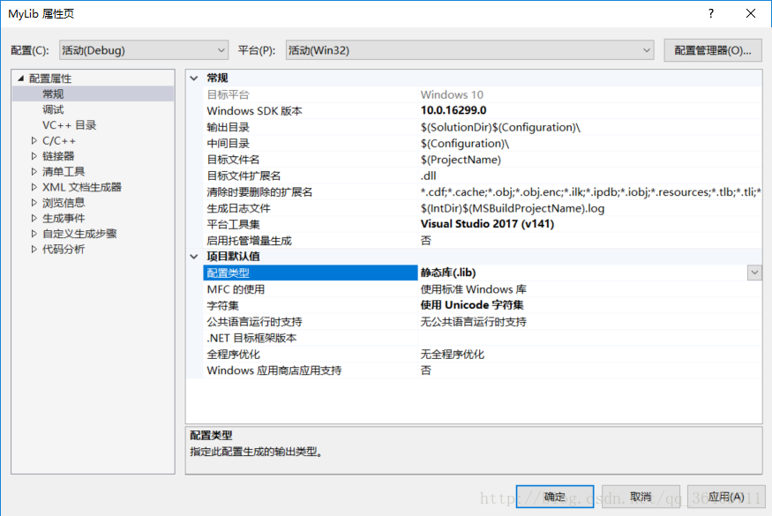Expand the 自定义生成步骤 tree node

[x=34, y=234]
